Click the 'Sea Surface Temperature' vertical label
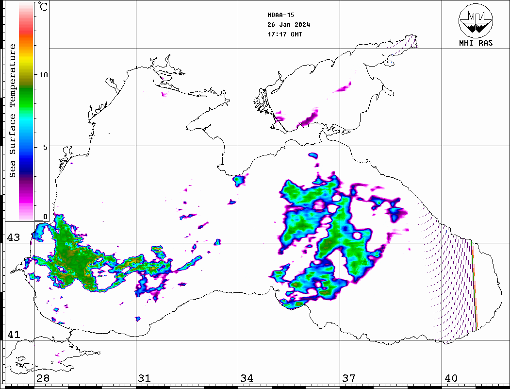The image size is (510, 389). 12,111
